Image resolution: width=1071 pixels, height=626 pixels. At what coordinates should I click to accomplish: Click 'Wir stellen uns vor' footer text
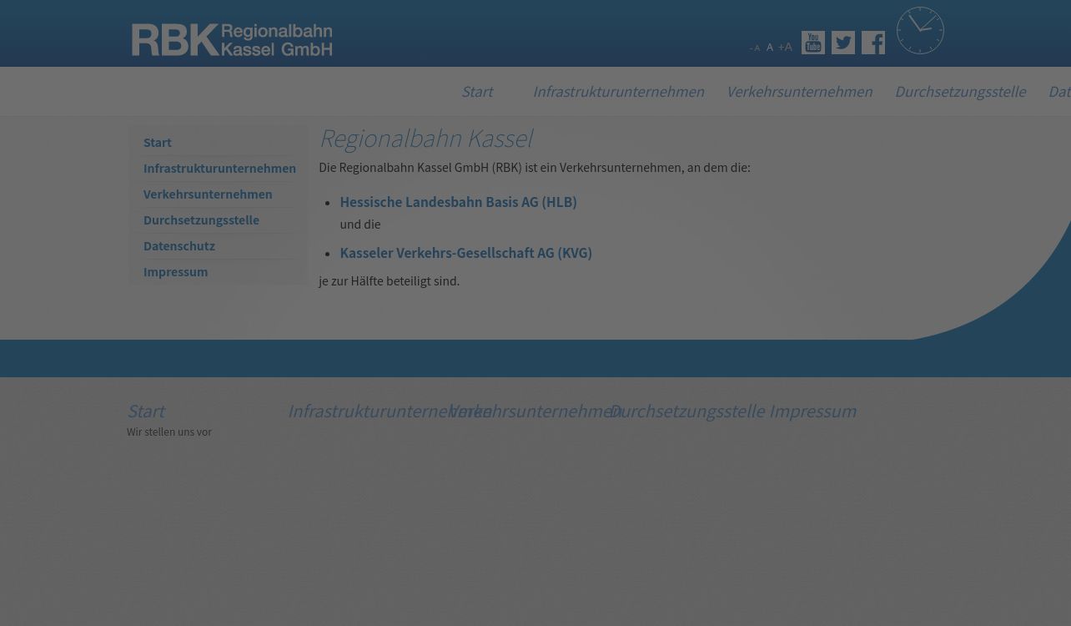169,432
